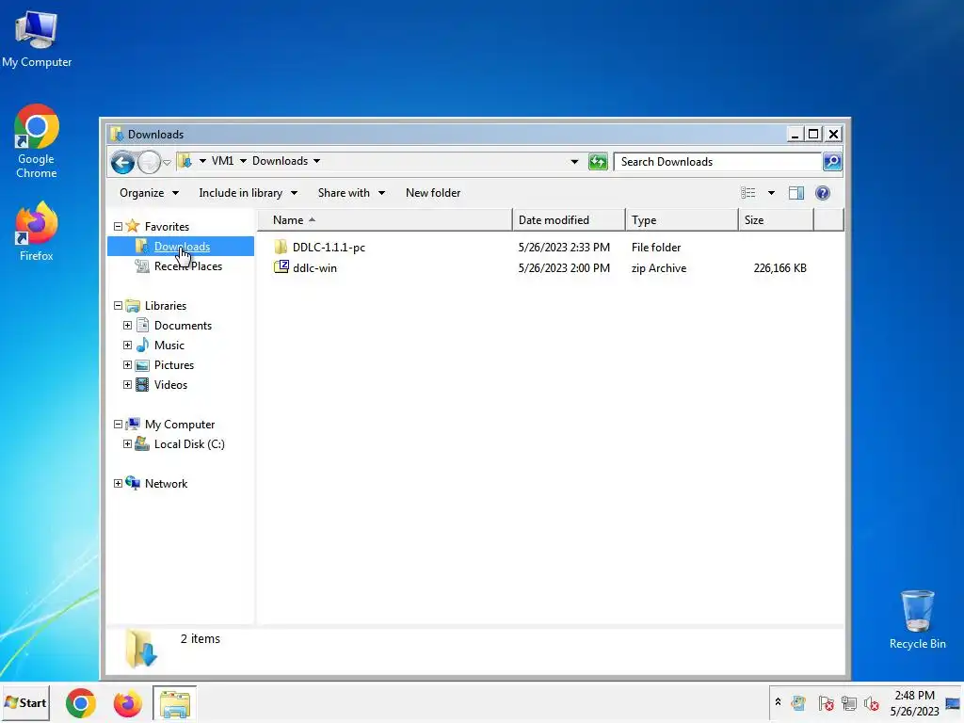Show hidden system tray icons
The image size is (964, 723).
coord(778,702)
